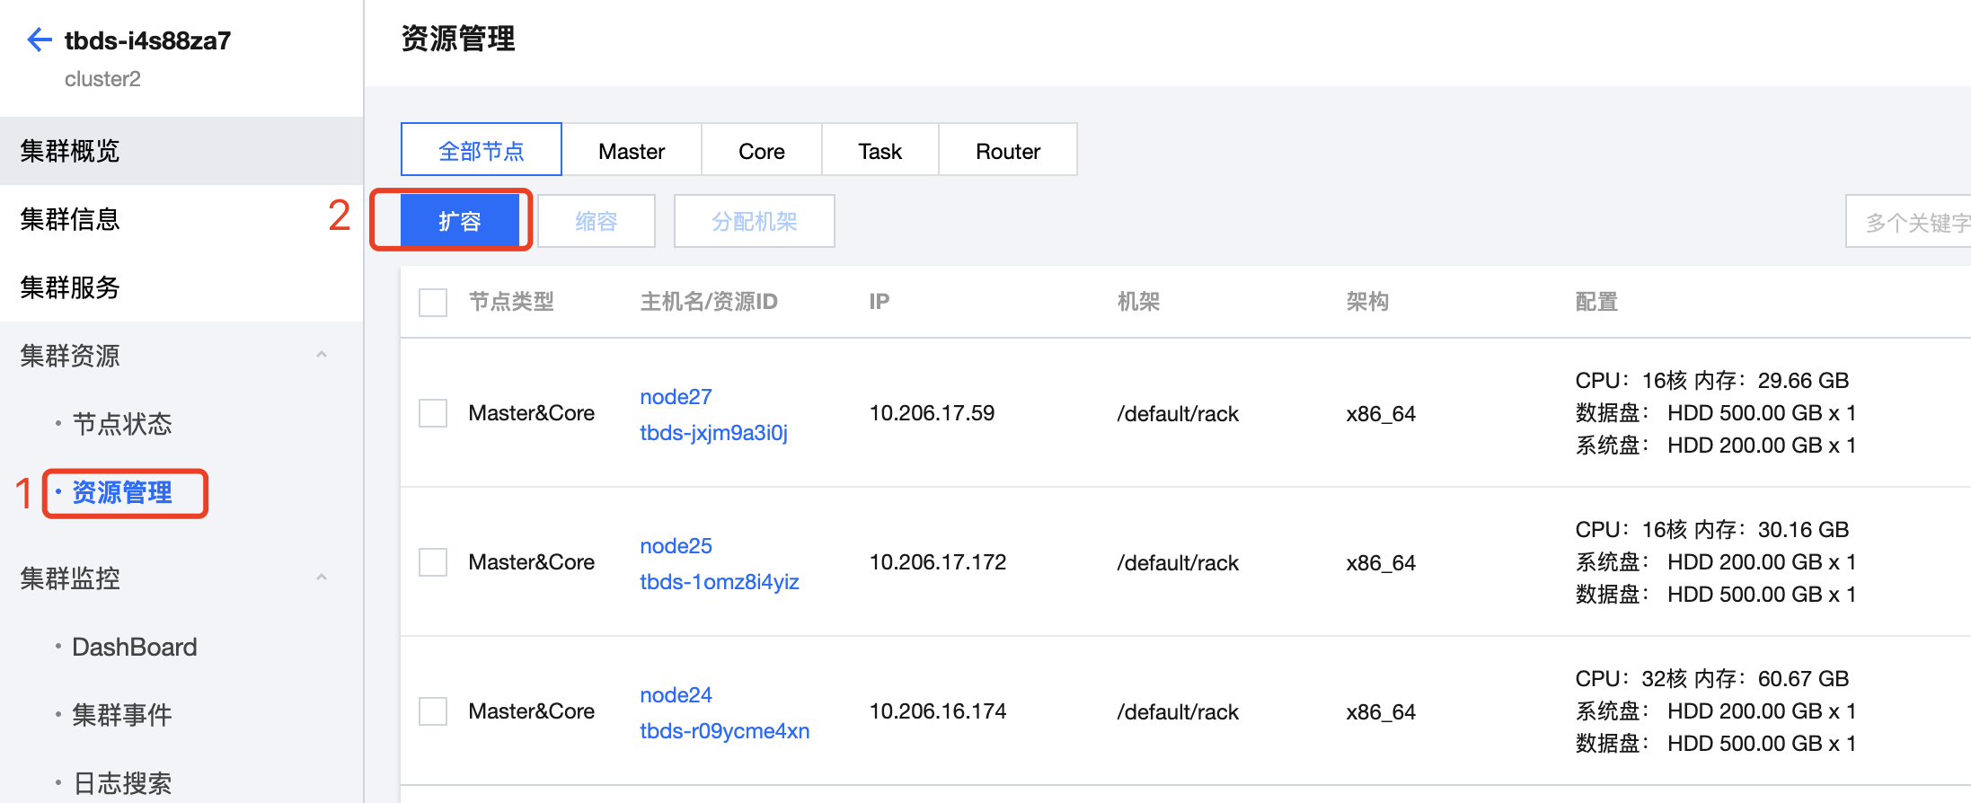This screenshot has height=803, width=1971.
Task: Tick the checkbox for node27 row
Action: coord(433,413)
